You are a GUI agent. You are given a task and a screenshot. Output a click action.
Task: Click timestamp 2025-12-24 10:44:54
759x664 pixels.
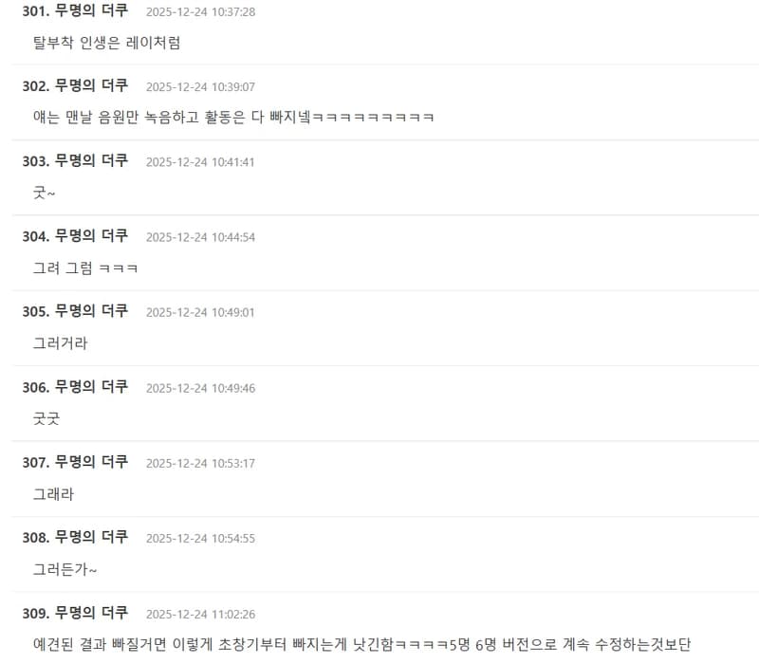click(x=200, y=237)
